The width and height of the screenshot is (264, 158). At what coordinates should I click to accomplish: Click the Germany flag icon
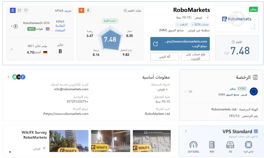click(45, 52)
